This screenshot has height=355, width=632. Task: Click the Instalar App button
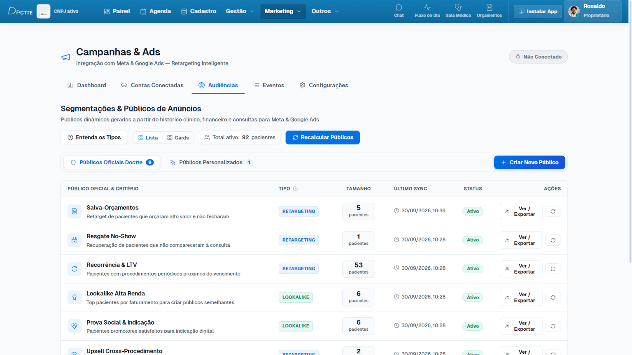(538, 11)
